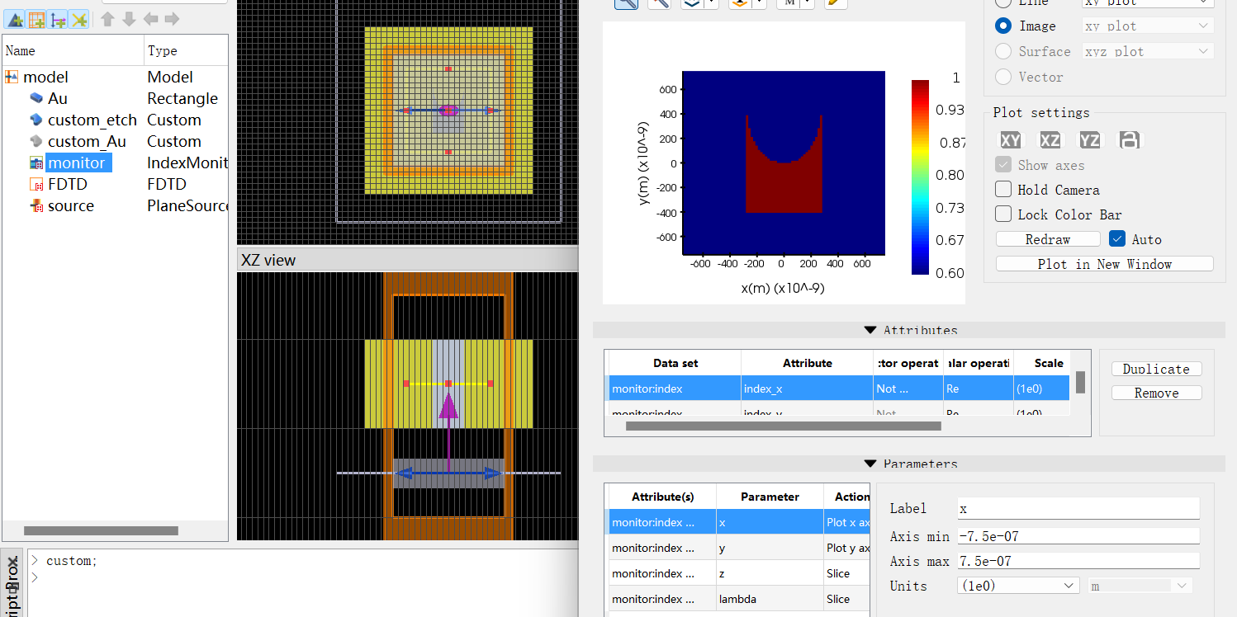Select the Surface plot type radio button
Viewport: 1237px width, 617px height.
pyautogui.click(x=1003, y=51)
